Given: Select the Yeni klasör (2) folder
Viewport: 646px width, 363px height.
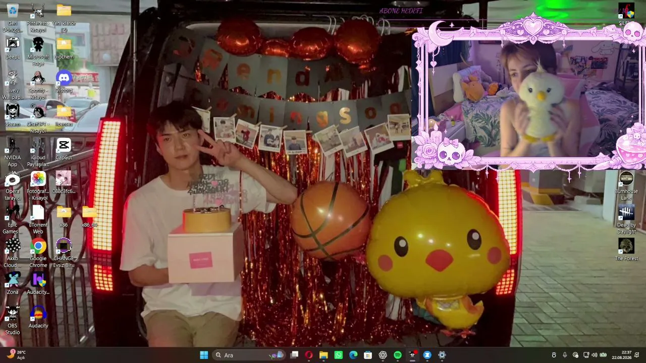Looking at the screenshot, I should [x=64, y=18].
